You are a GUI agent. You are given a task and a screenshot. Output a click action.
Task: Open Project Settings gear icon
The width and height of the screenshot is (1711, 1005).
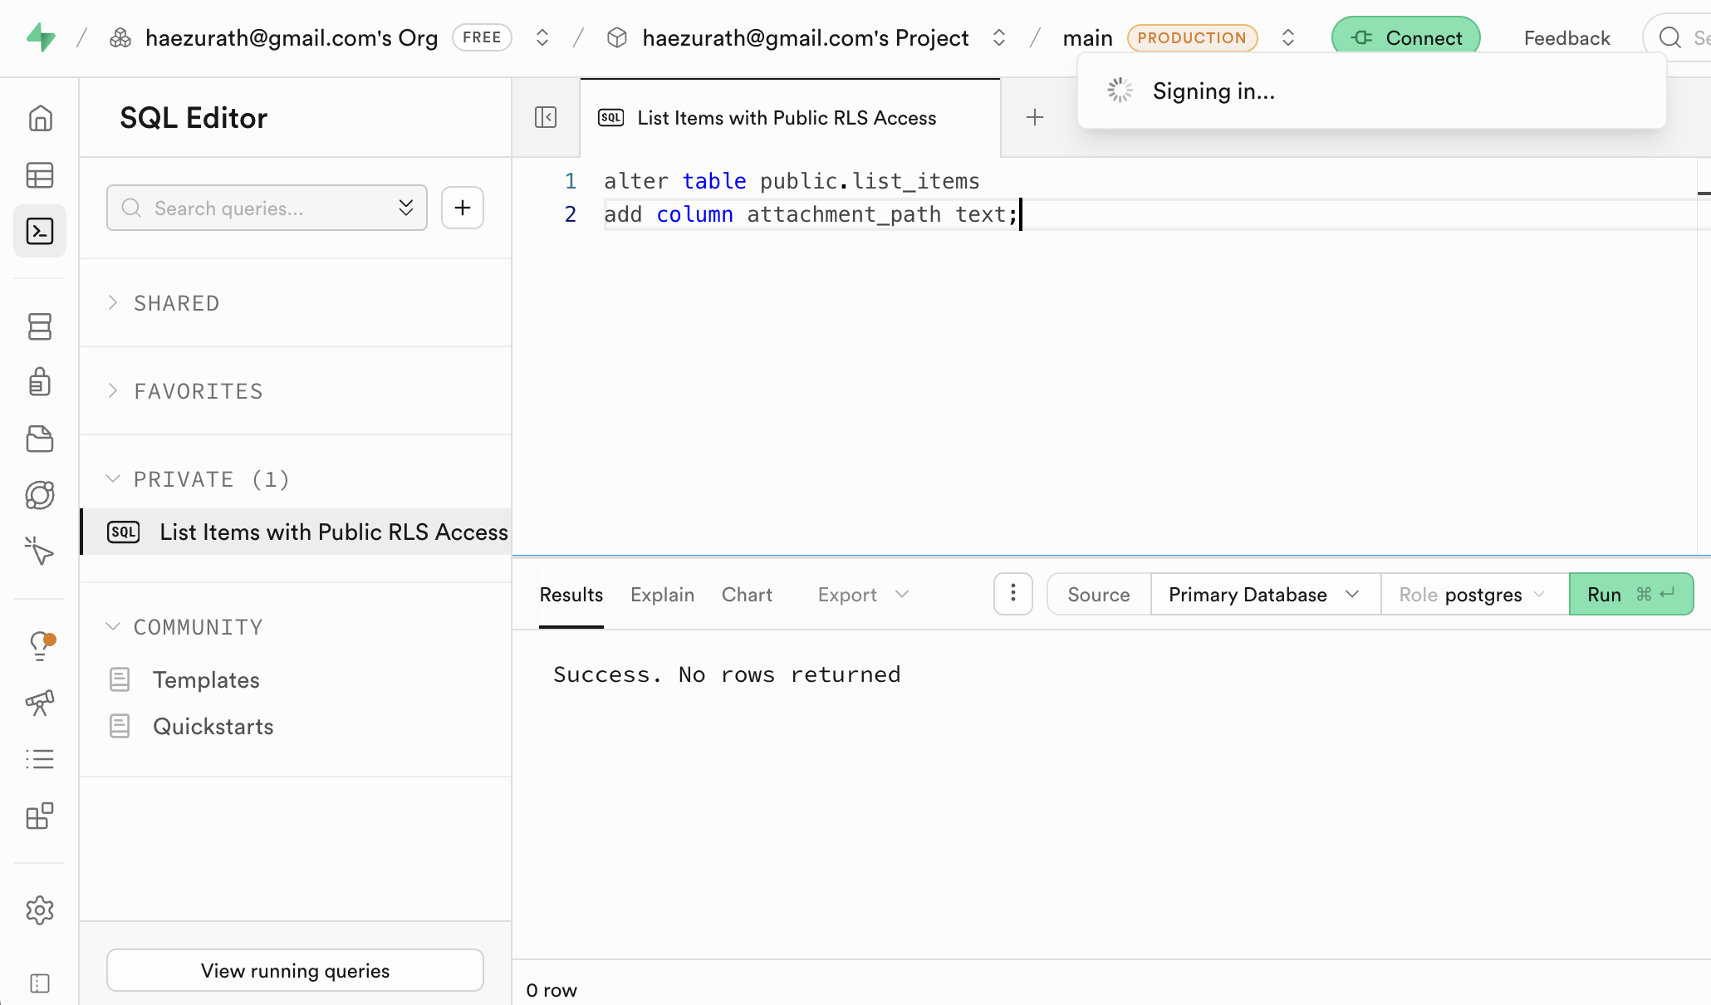pyautogui.click(x=40, y=911)
